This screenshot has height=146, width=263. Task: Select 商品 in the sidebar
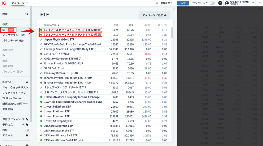pos(5,61)
